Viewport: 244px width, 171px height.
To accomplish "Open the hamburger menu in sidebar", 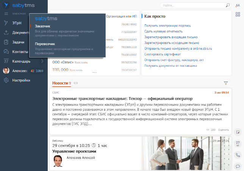I will point(6,14).
